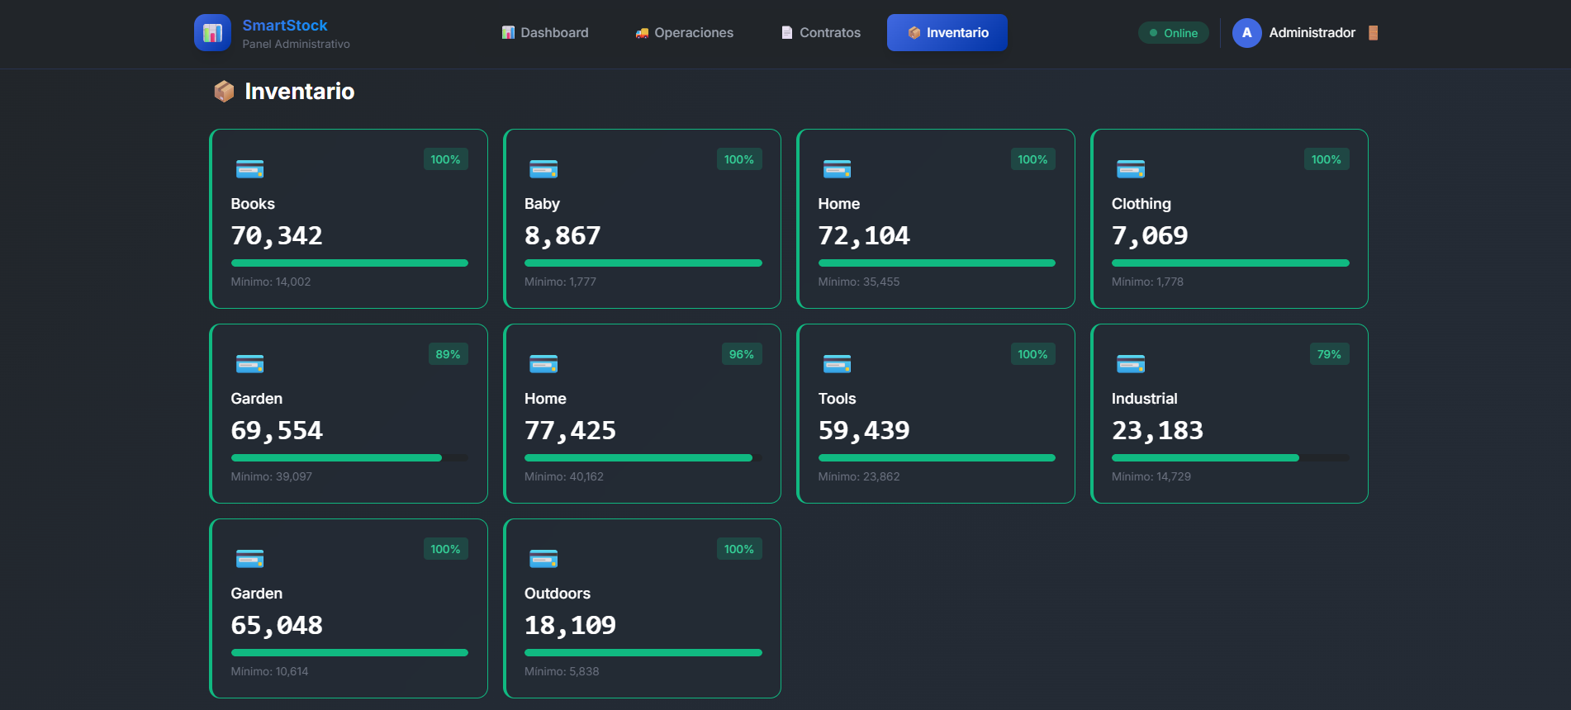Click the 100% badge on Clothing card
1571x710 pixels.
(x=1327, y=159)
